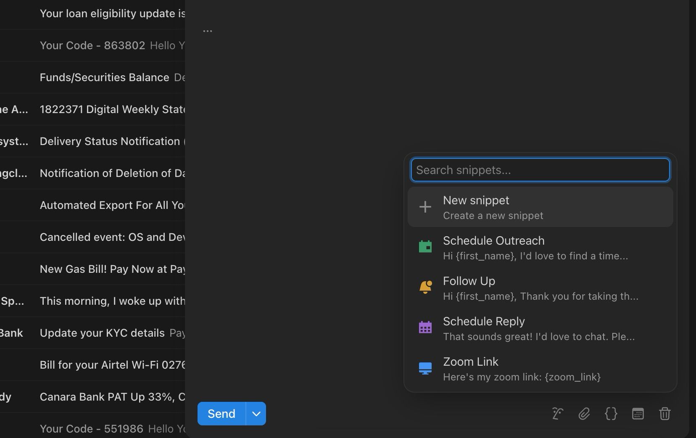This screenshot has height=438, width=696.
Task: Insert the Schedule Outreach snippet
Action: 540,247
